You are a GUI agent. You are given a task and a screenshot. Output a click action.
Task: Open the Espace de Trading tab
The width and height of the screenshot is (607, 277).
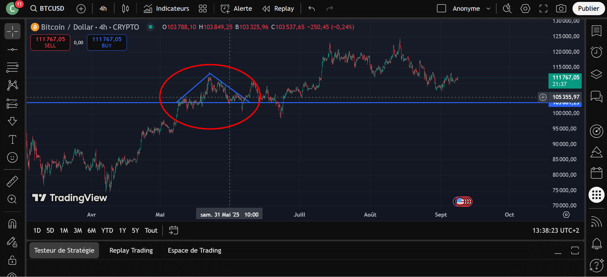tap(194, 250)
